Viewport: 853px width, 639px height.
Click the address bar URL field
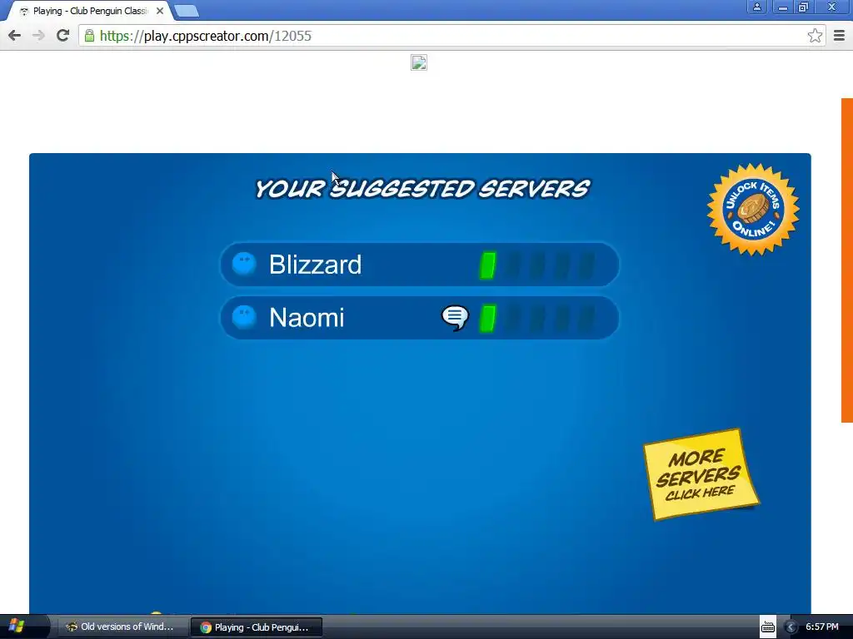pyautogui.click(x=451, y=36)
